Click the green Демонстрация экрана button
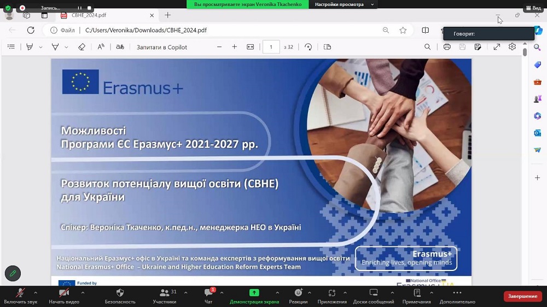The image size is (547, 307). [254, 296]
